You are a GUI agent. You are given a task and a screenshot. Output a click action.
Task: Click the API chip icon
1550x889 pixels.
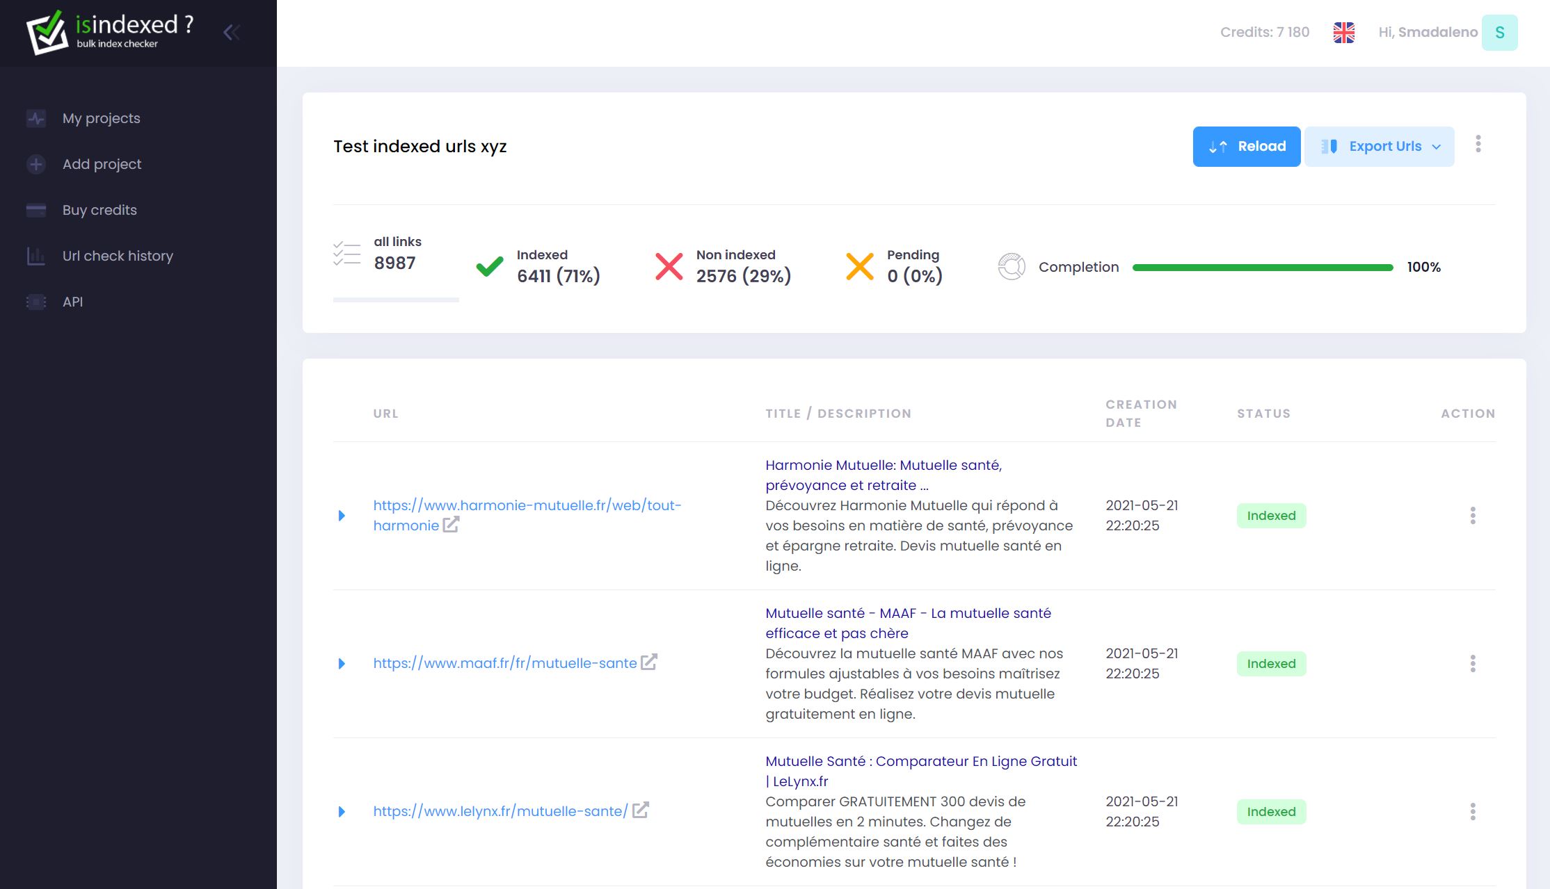[x=36, y=302]
